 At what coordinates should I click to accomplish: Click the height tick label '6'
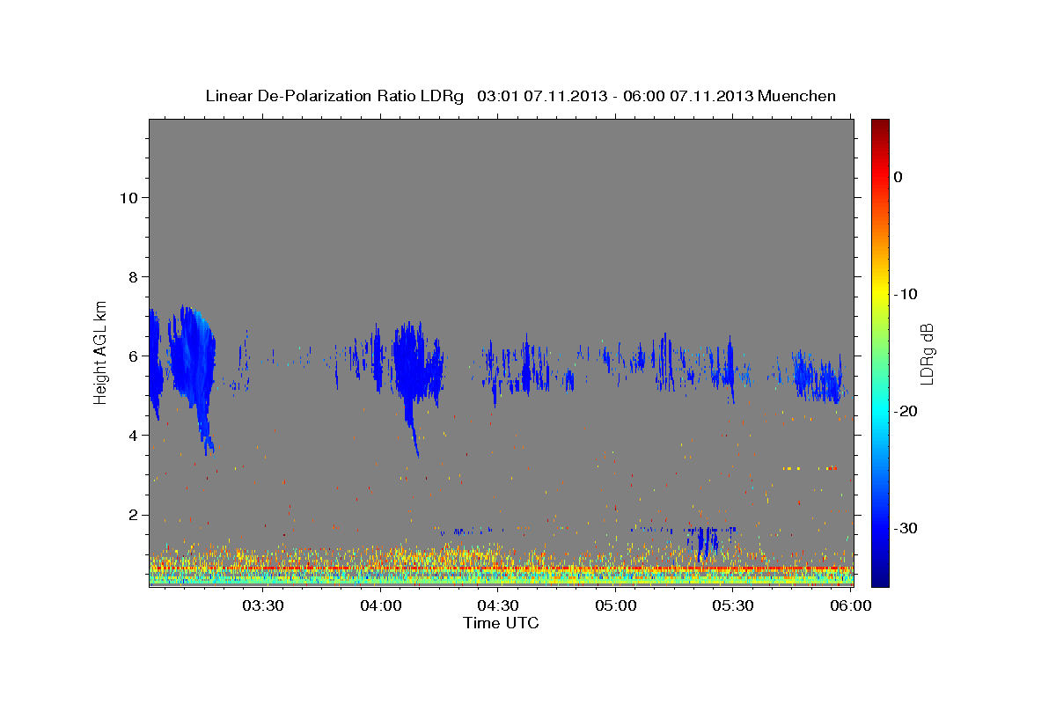point(131,356)
